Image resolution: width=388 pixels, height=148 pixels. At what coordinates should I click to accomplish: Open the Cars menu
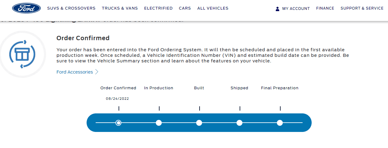185,8
